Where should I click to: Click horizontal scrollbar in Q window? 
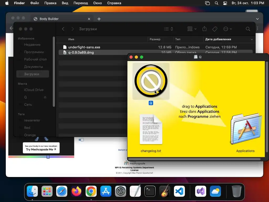point(194,159)
